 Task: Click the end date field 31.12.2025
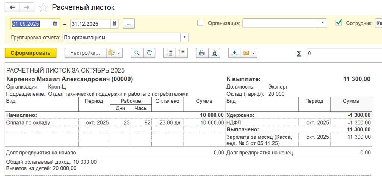pyautogui.click(x=90, y=24)
